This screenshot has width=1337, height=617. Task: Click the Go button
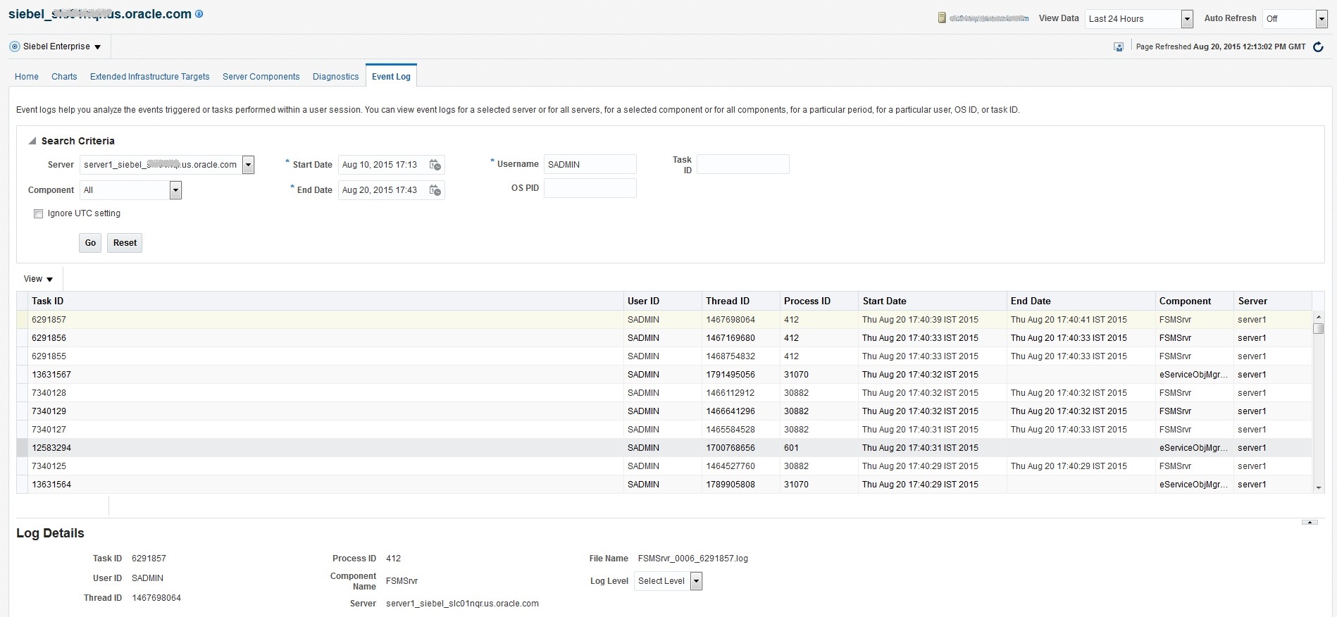[90, 243]
